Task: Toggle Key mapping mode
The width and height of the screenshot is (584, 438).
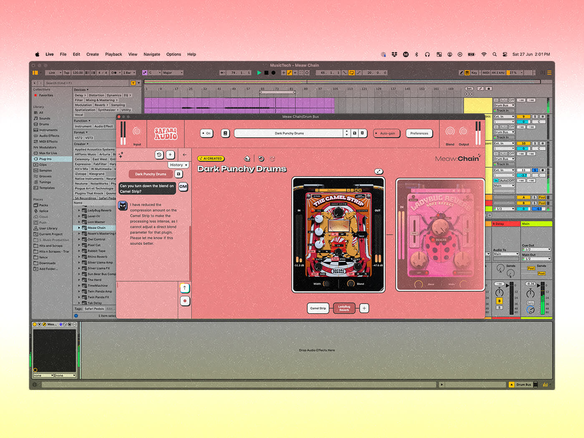Action: [474, 73]
